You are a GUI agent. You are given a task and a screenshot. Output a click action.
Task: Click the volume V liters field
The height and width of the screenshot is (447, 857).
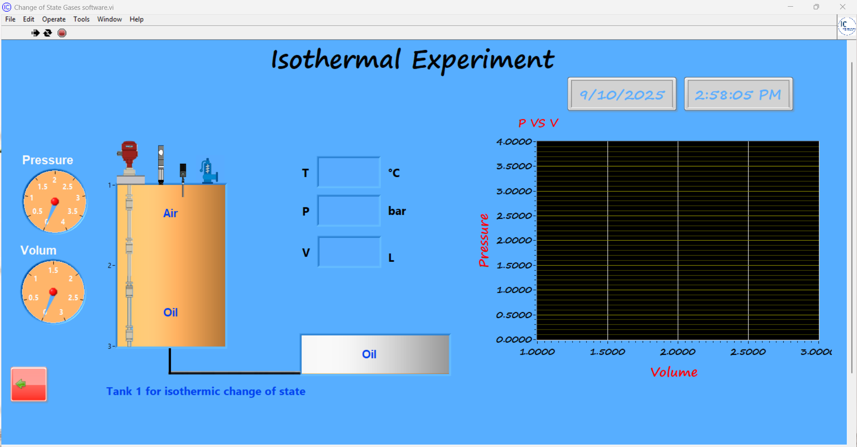tap(349, 252)
